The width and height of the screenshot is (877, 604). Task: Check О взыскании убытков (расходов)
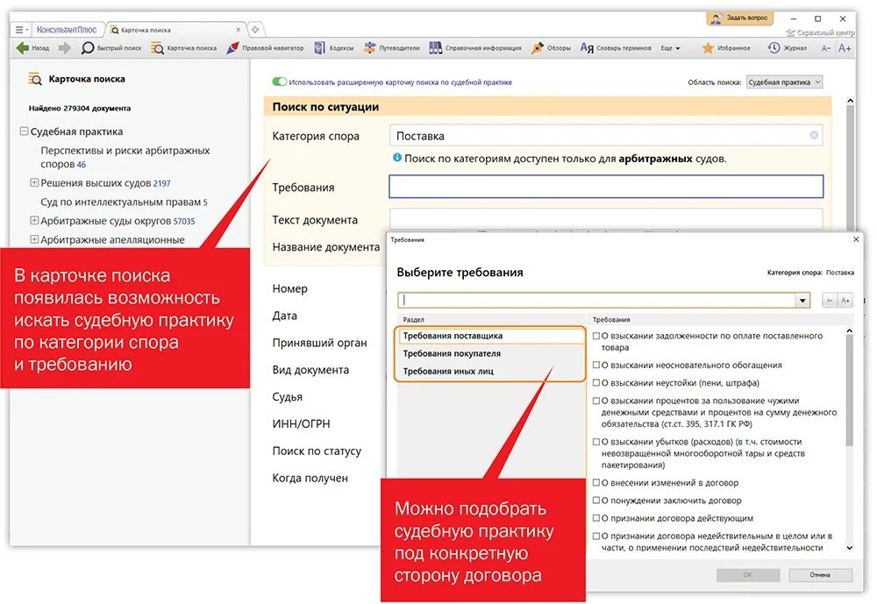(596, 442)
